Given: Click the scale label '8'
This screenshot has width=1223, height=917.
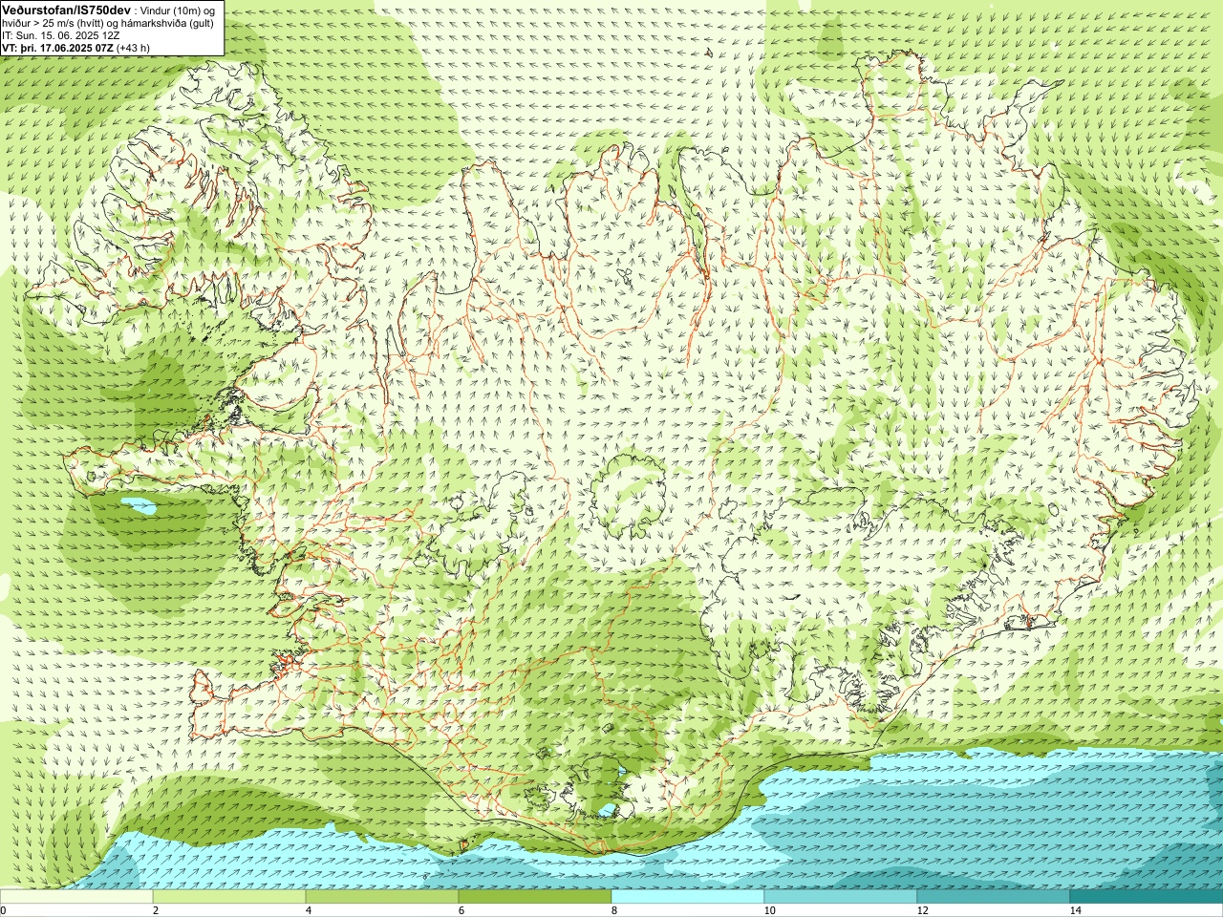Looking at the screenshot, I should 614,910.
